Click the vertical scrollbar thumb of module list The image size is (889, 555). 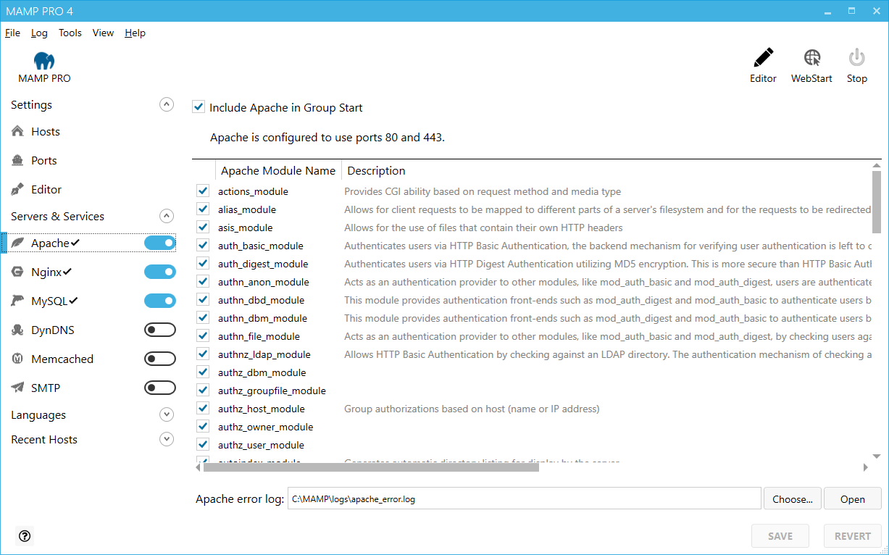pos(877,202)
